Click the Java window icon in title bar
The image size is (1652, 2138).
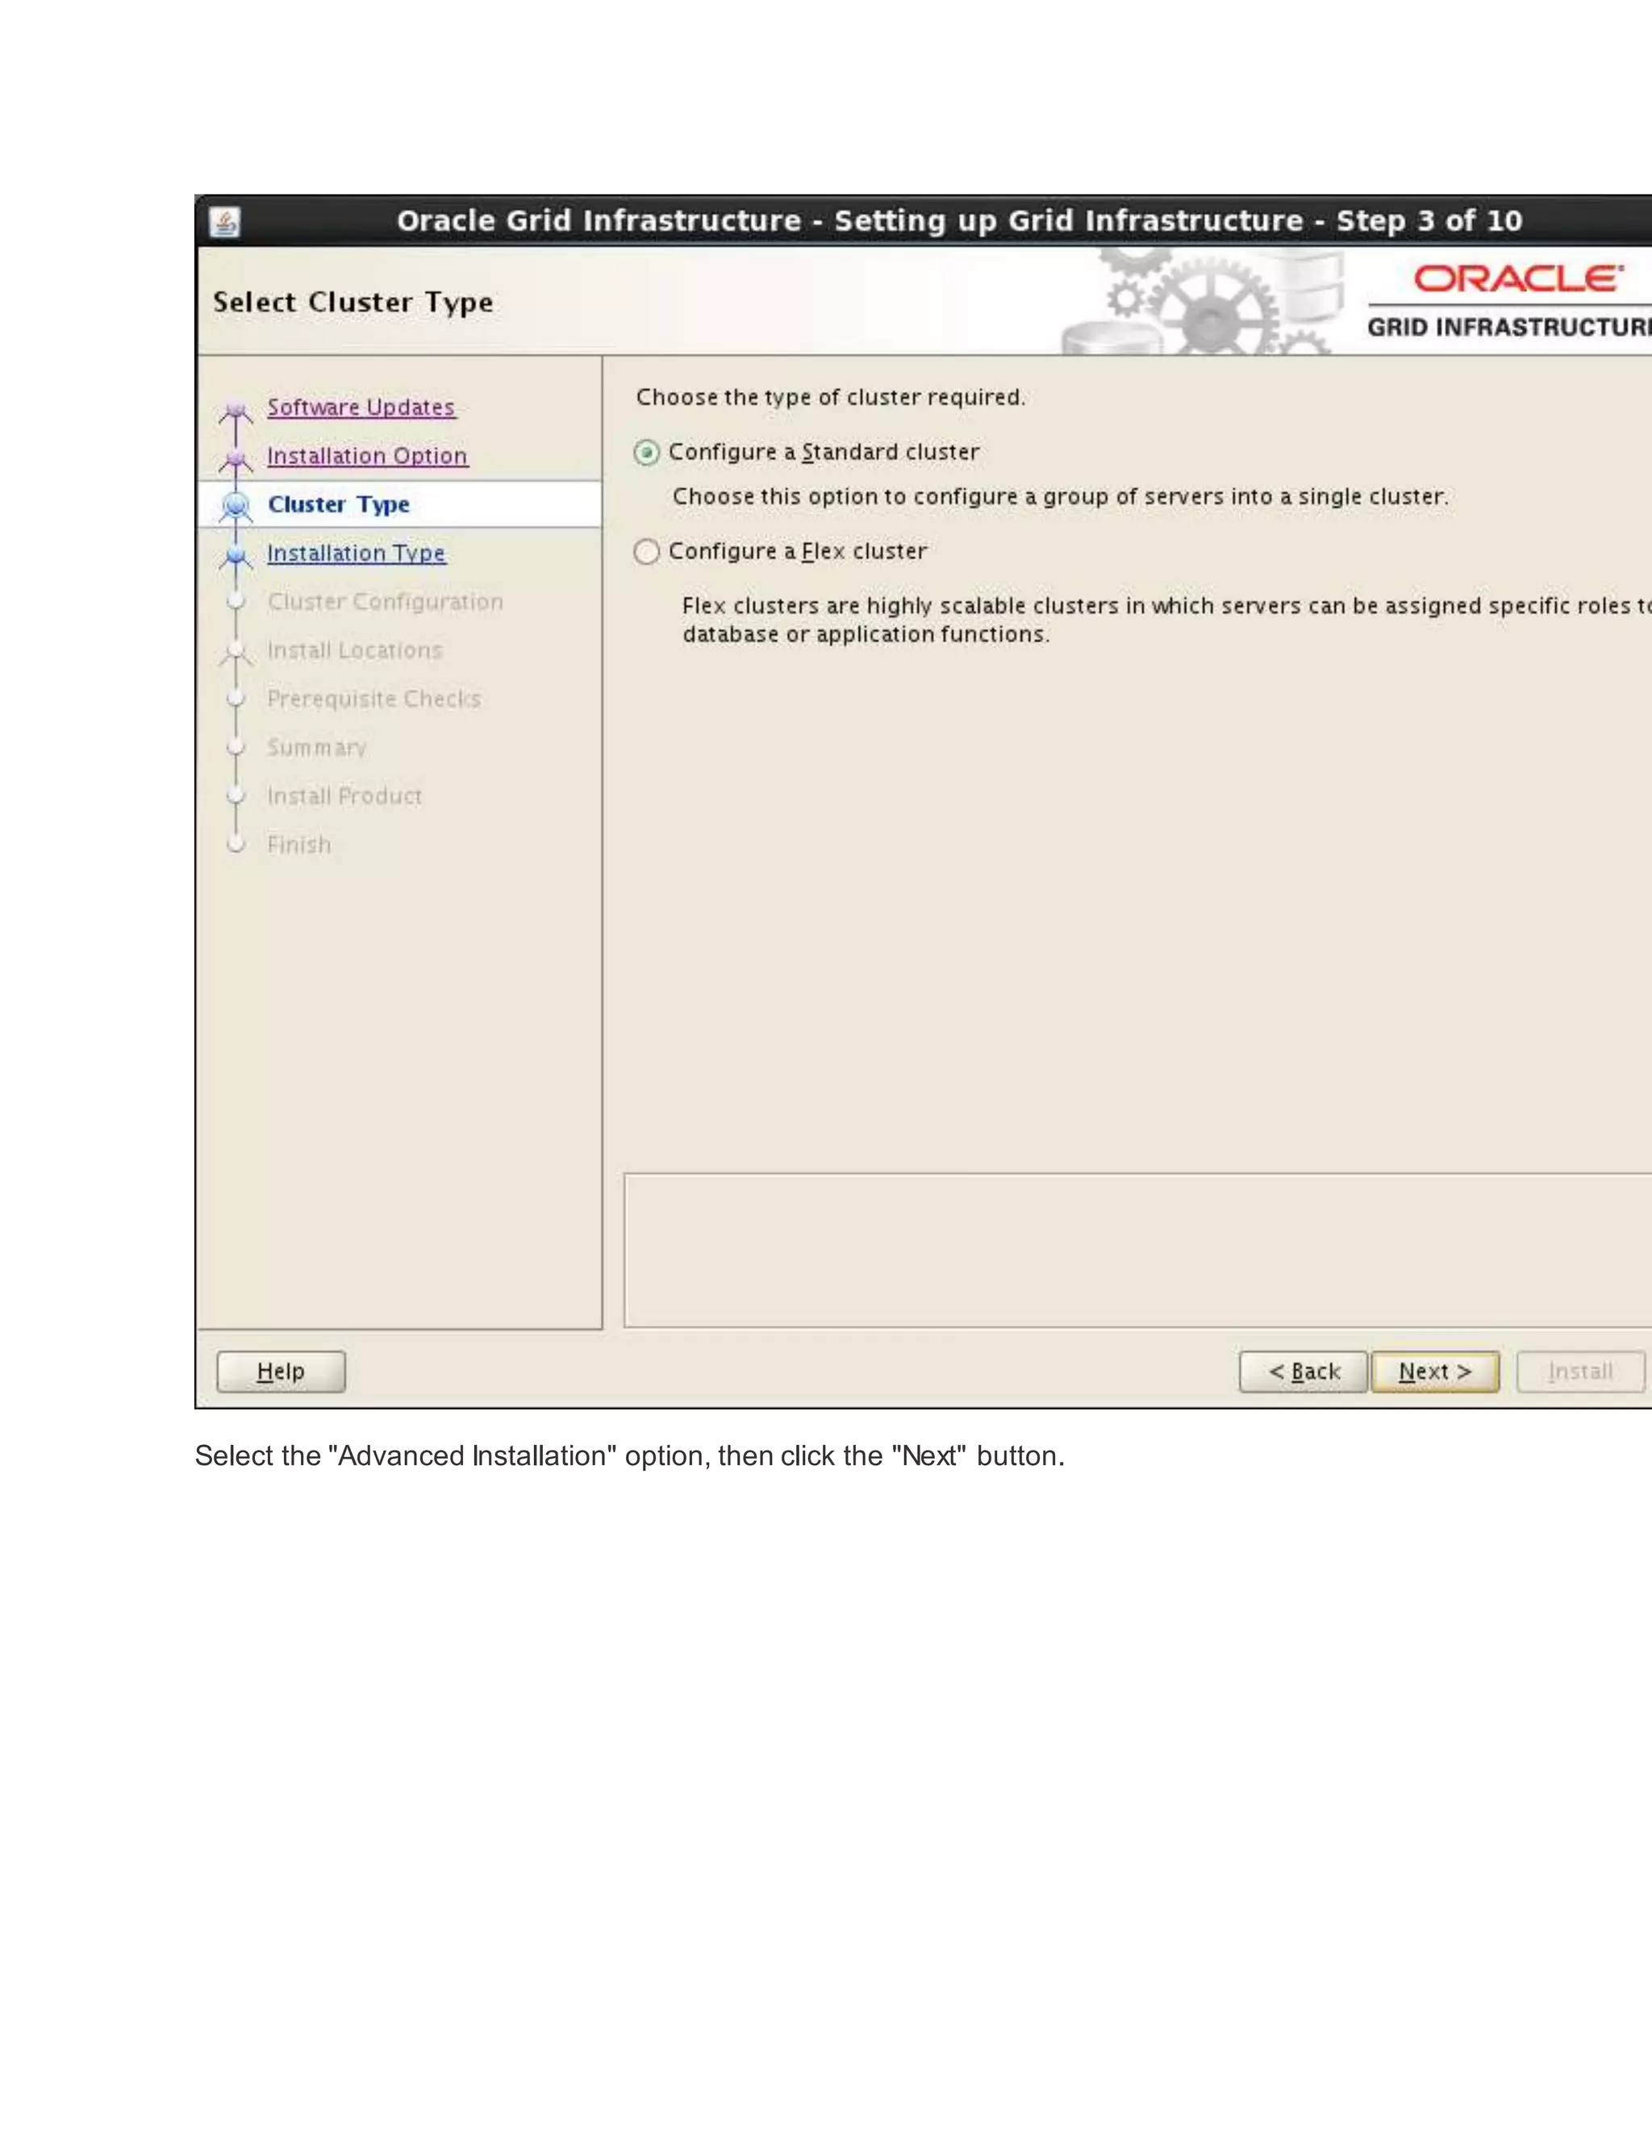tap(225, 222)
